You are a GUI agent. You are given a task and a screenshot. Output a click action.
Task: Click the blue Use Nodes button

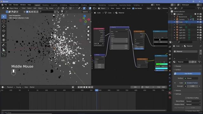[187, 73]
